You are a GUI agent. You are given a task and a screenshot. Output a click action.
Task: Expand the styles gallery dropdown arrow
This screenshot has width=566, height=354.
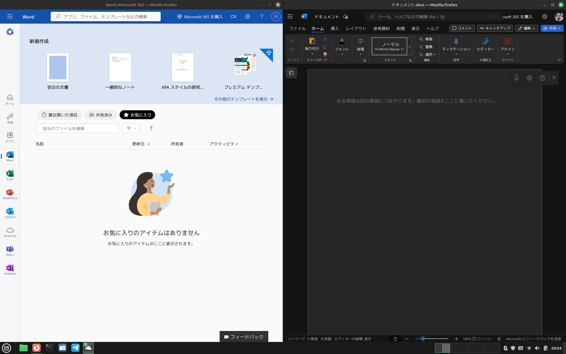tap(409, 47)
